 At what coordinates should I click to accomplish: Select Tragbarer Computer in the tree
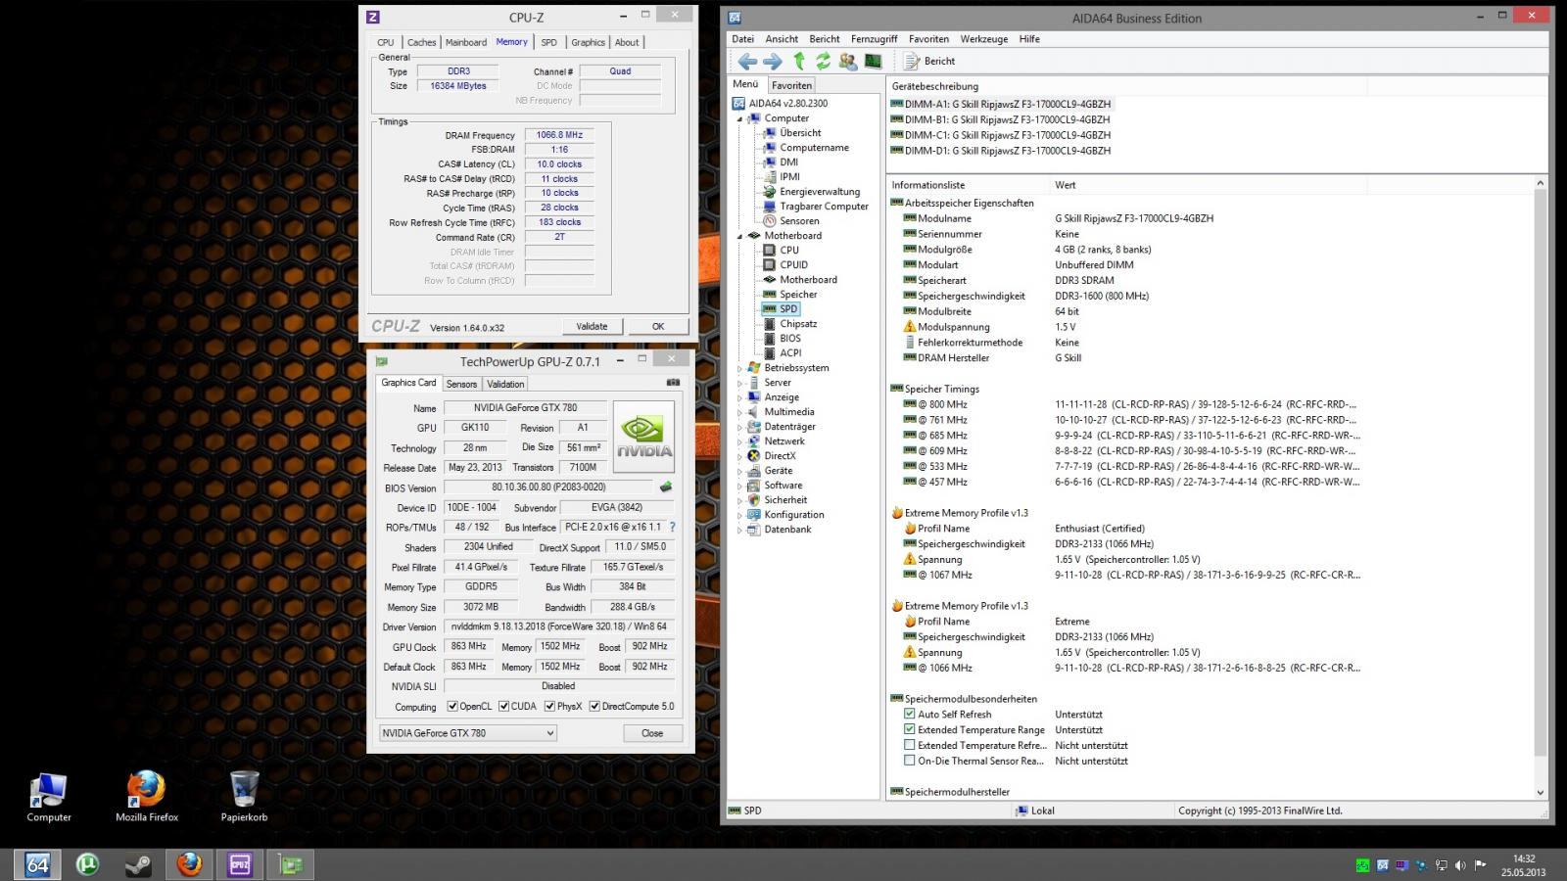[x=824, y=207]
